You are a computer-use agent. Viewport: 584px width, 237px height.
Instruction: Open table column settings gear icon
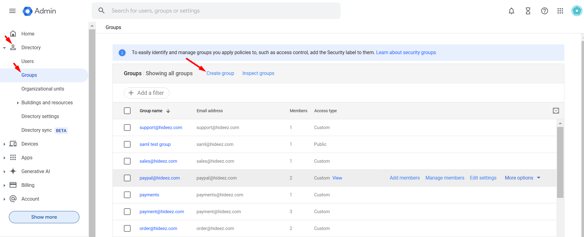click(x=556, y=111)
